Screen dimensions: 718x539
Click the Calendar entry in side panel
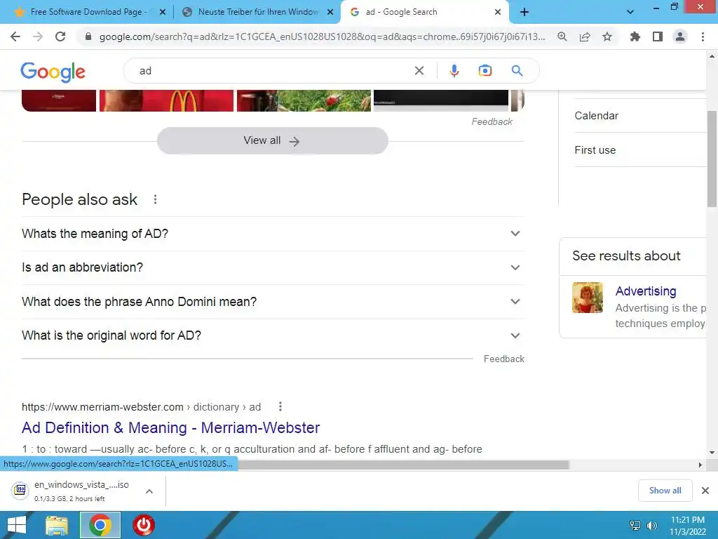click(596, 116)
